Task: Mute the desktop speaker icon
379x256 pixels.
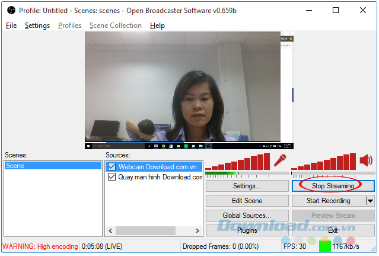Action: 366,160
